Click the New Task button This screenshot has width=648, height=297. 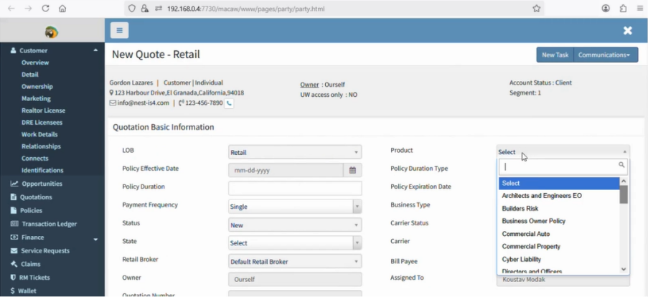pyautogui.click(x=555, y=55)
